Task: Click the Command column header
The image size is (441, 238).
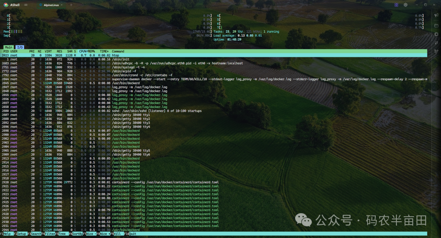Action: point(118,51)
